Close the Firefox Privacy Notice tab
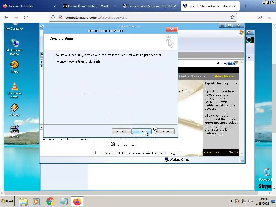The height and width of the screenshot is (207, 276). pos(115,6)
